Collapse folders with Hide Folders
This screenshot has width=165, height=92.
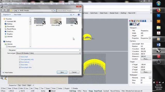tap(7, 73)
